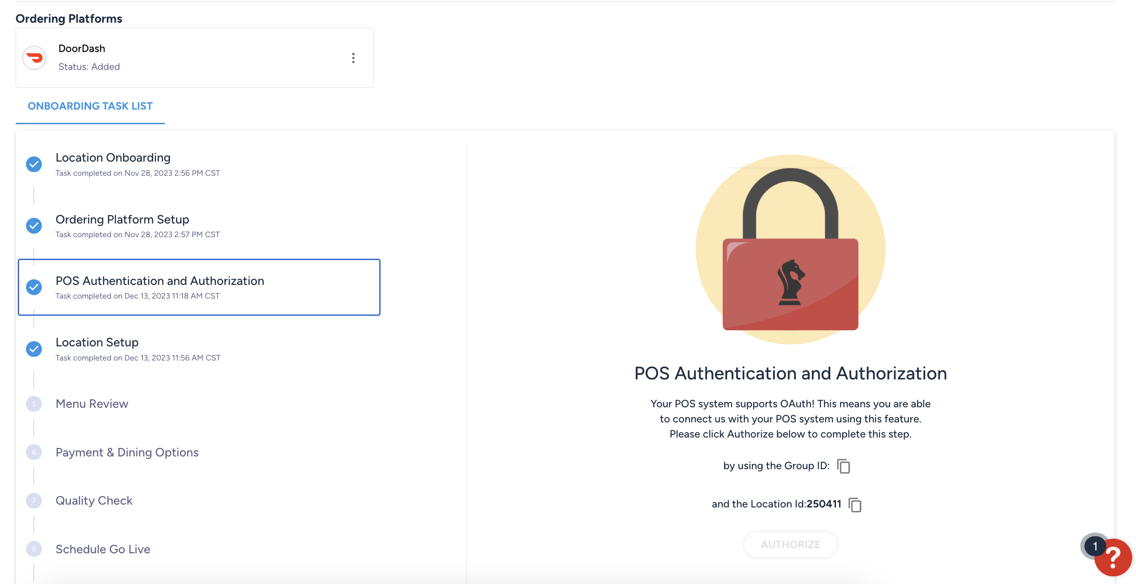1136x584 pixels.
Task: Open the Payment & Dining Options step
Action: (127, 452)
